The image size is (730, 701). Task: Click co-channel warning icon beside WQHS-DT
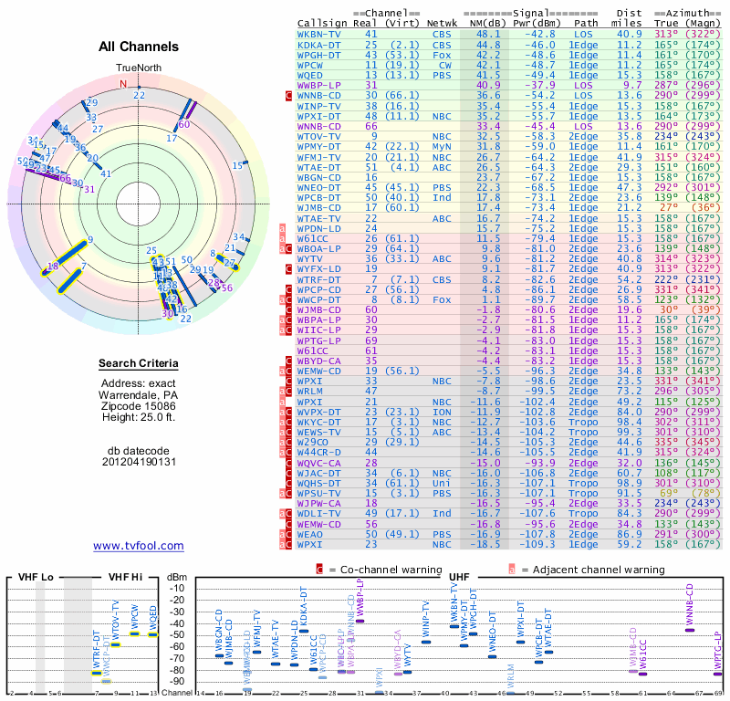click(288, 484)
